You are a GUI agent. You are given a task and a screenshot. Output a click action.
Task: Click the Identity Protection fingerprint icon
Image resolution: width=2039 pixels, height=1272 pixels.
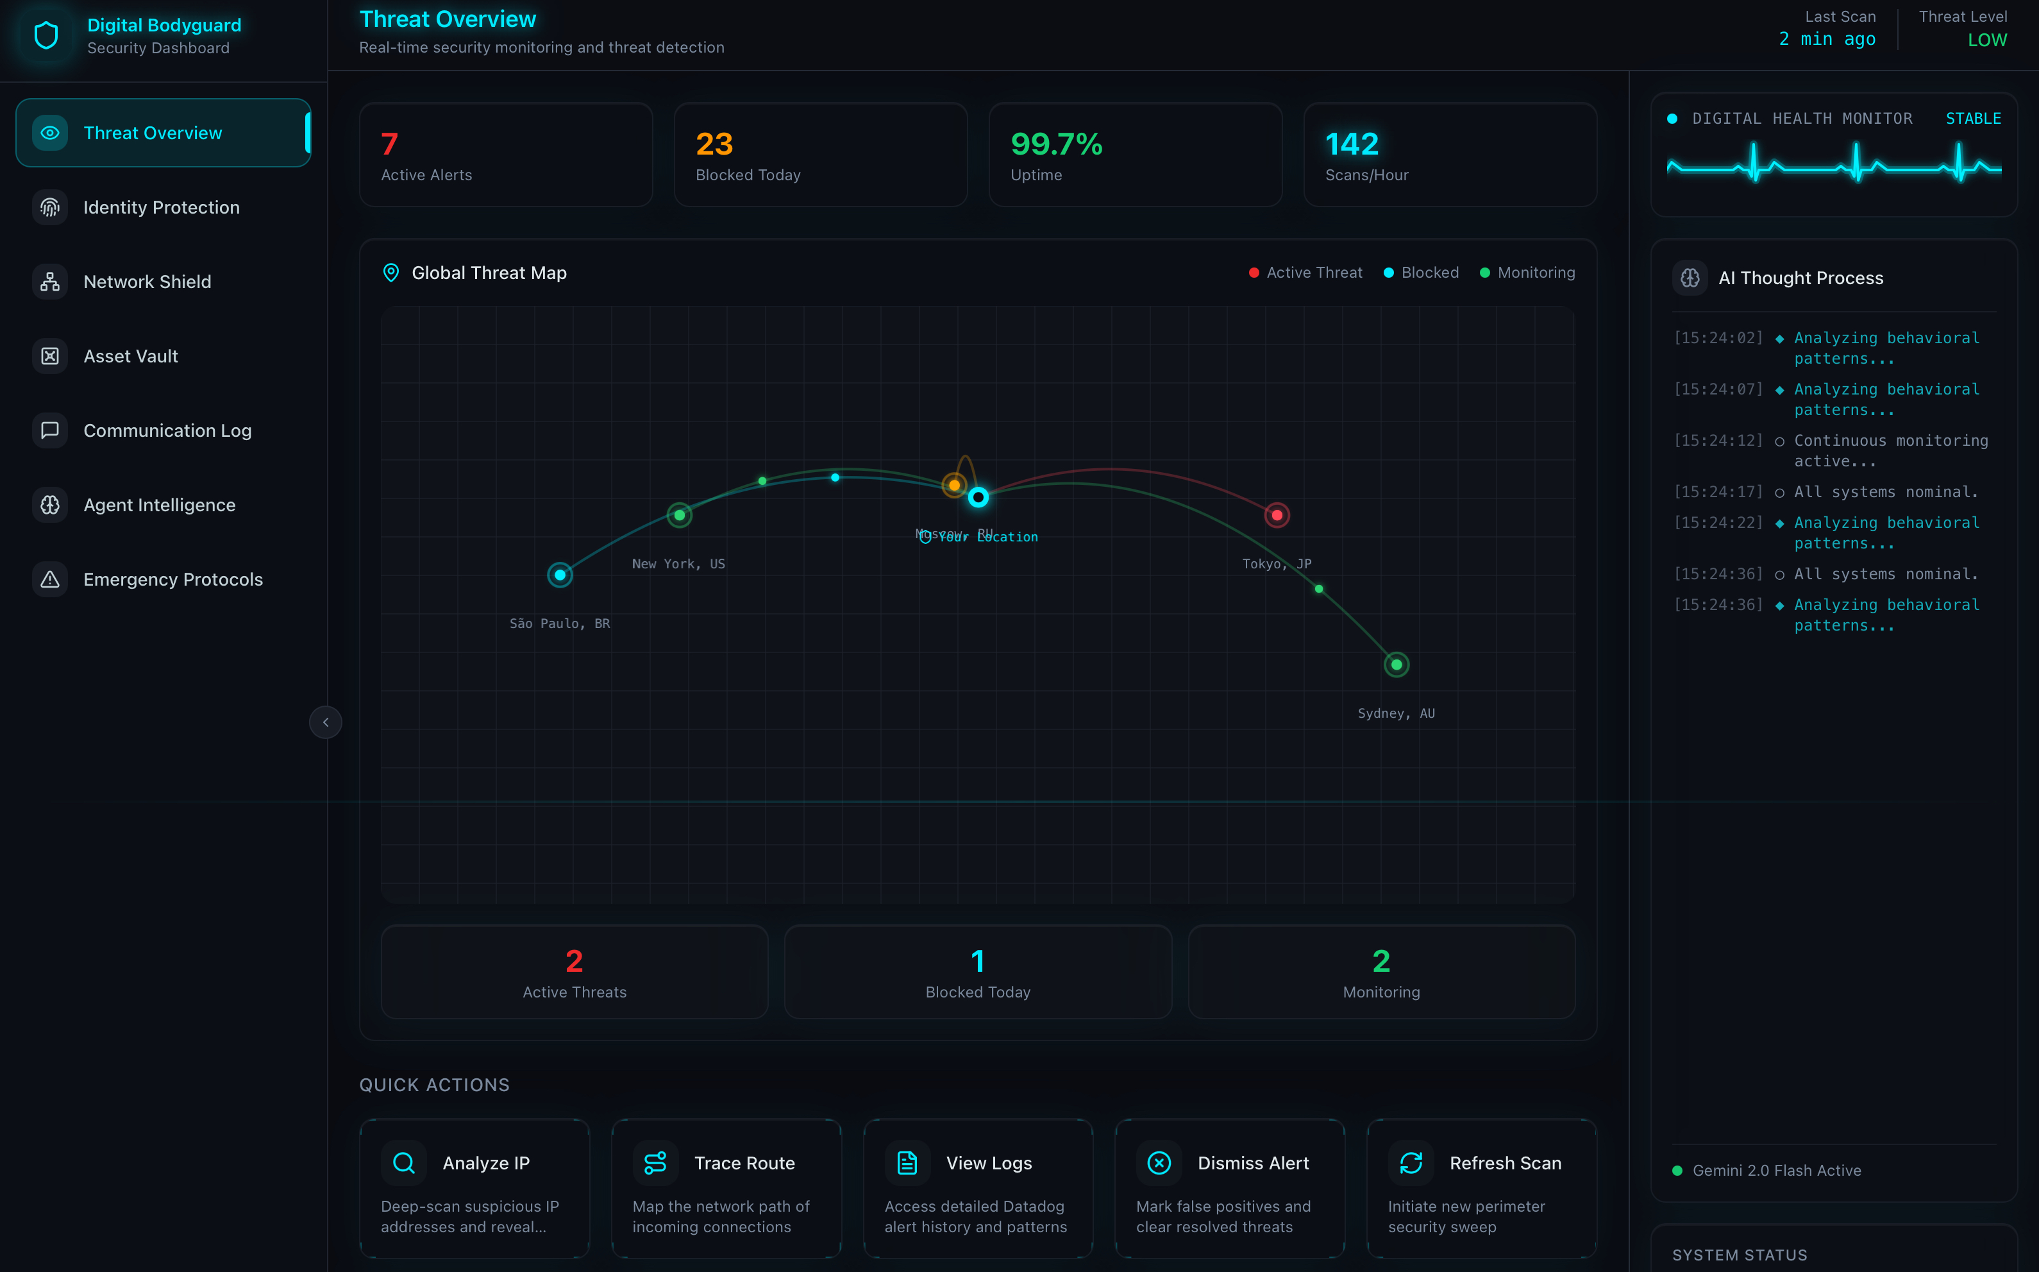click(x=49, y=207)
